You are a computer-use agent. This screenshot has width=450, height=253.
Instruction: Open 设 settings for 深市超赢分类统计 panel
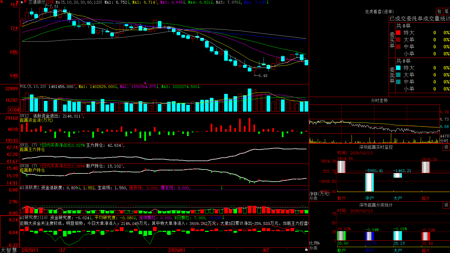click(446, 205)
